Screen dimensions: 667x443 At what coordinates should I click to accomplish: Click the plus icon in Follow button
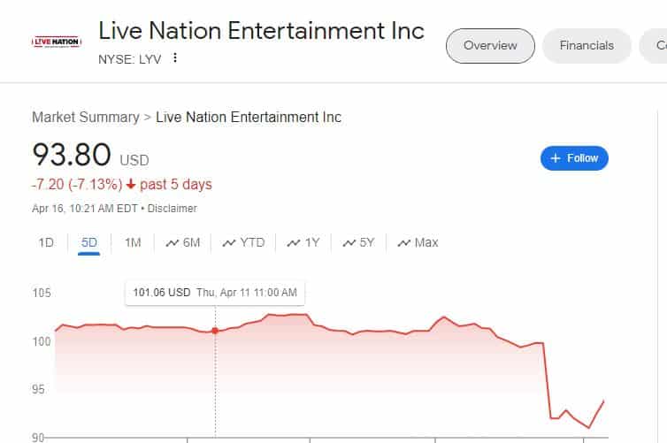(x=556, y=158)
